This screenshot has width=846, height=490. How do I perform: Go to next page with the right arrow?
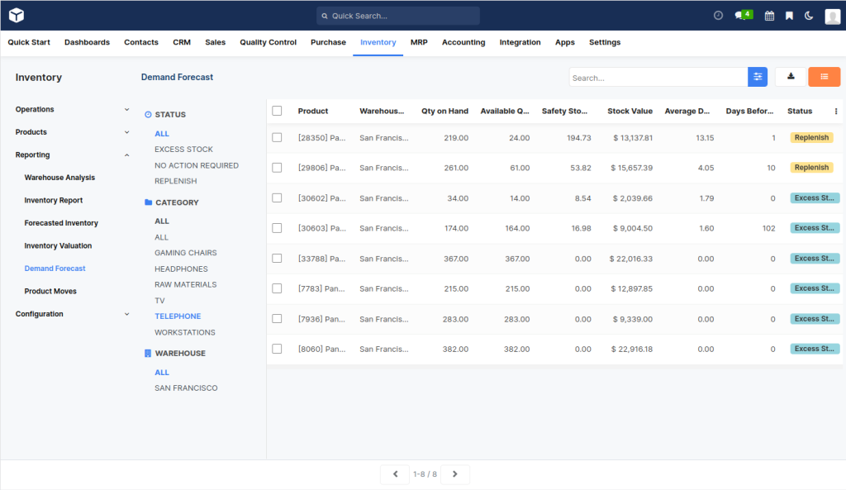tap(455, 473)
